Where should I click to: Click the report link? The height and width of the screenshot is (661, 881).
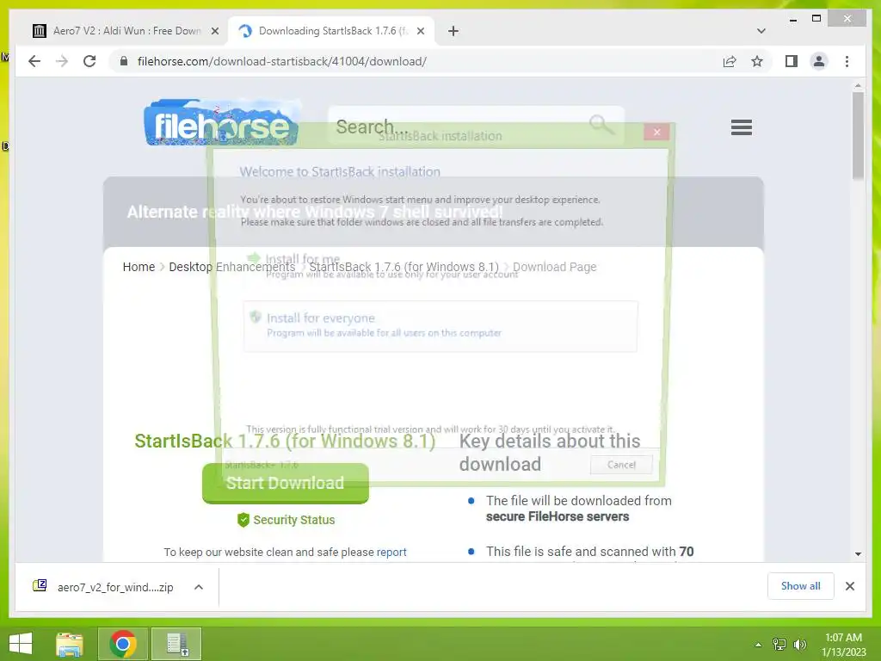click(391, 552)
